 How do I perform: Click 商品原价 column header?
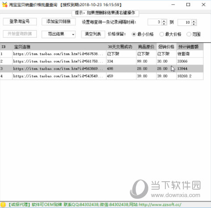147,47
